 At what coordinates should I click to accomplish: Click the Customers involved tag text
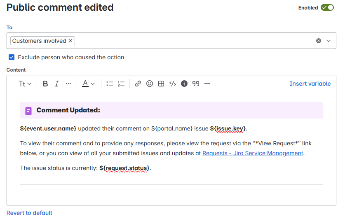(39, 41)
